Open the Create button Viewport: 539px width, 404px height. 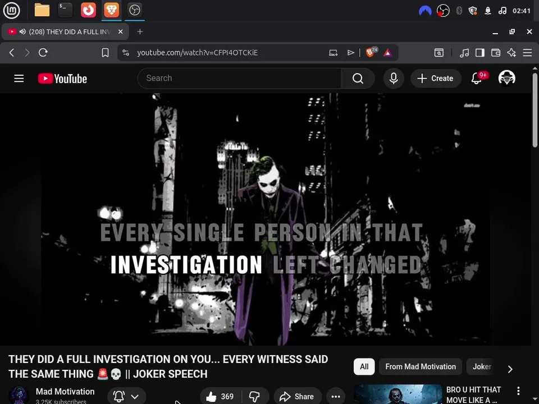point(436,79)
